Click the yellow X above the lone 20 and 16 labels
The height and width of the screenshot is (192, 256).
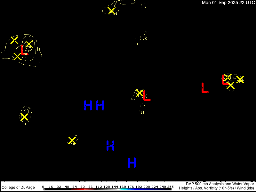[25, 117]
